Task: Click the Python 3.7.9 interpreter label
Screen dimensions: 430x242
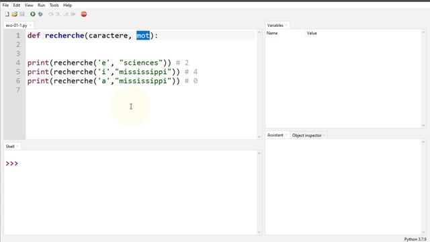Action: (415, 239)
